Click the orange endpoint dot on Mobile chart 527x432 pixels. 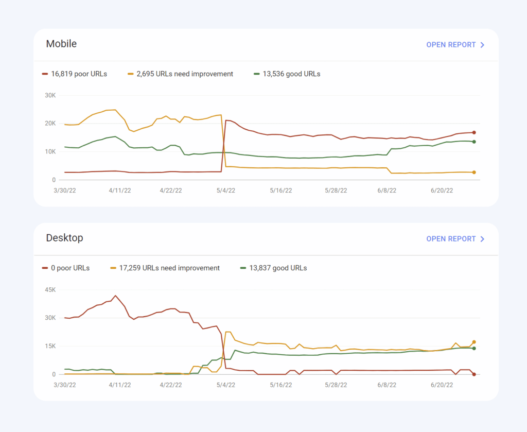pyautogui.click(x=474, y=172)
